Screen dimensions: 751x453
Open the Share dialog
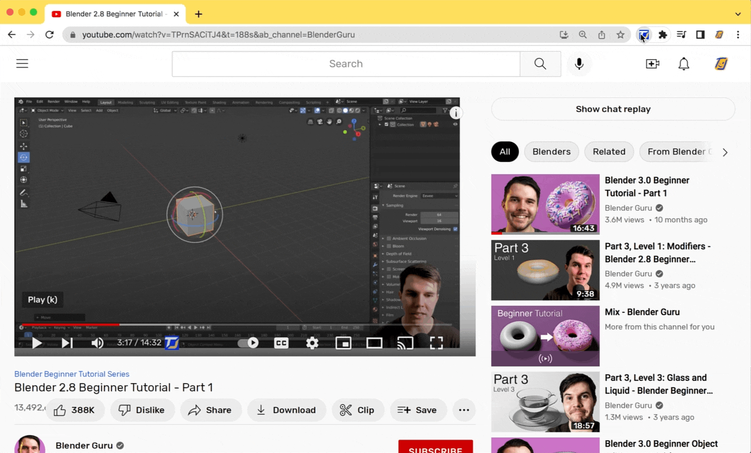210,410
